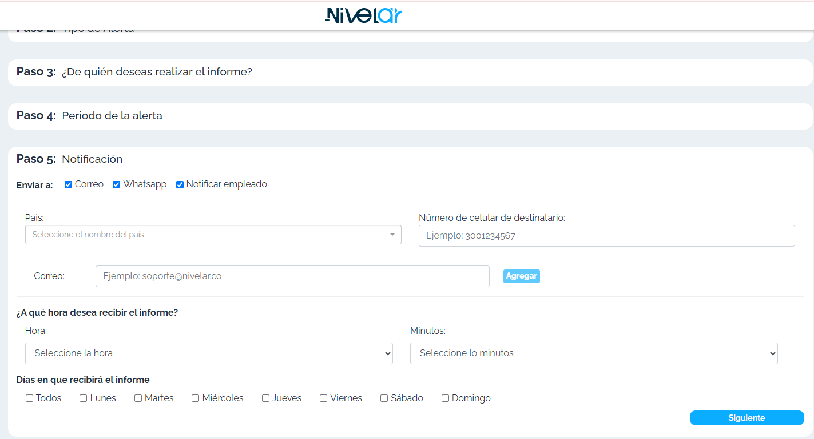814x439 pixels.
Task: Click 'Días en que recibirá el informe' text
Action: click(83, 380)
